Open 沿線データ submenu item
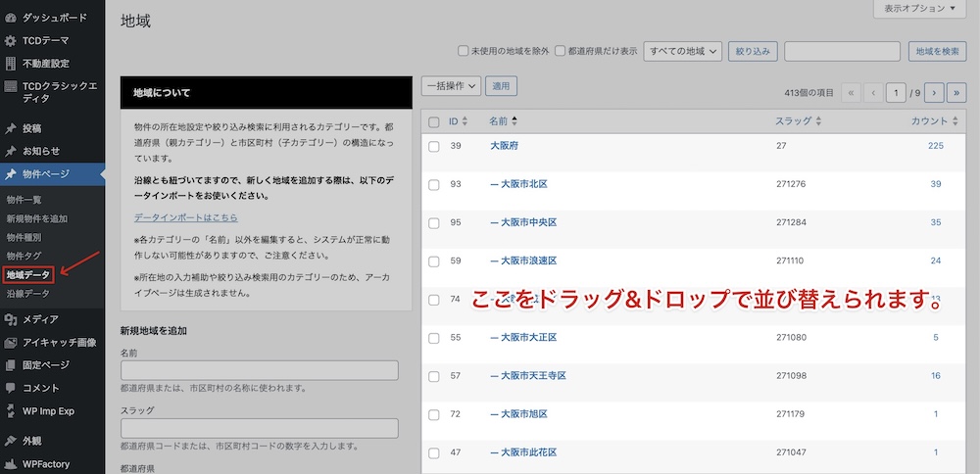This screenshot has height=474, width=980. pyautogui.click(x=28, y=294)
